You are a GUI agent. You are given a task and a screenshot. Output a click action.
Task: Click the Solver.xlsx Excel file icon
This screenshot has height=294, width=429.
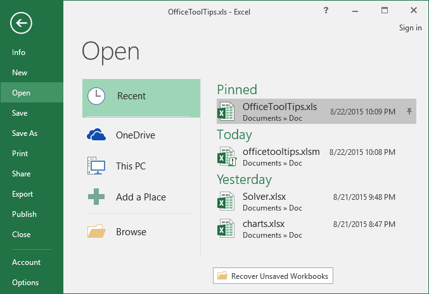point(226,201)
